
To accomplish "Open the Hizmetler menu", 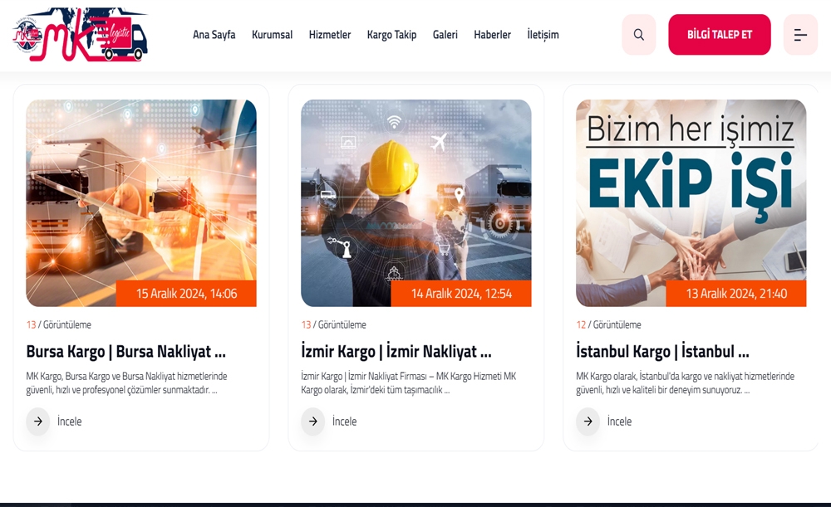I will pos(330,35).
